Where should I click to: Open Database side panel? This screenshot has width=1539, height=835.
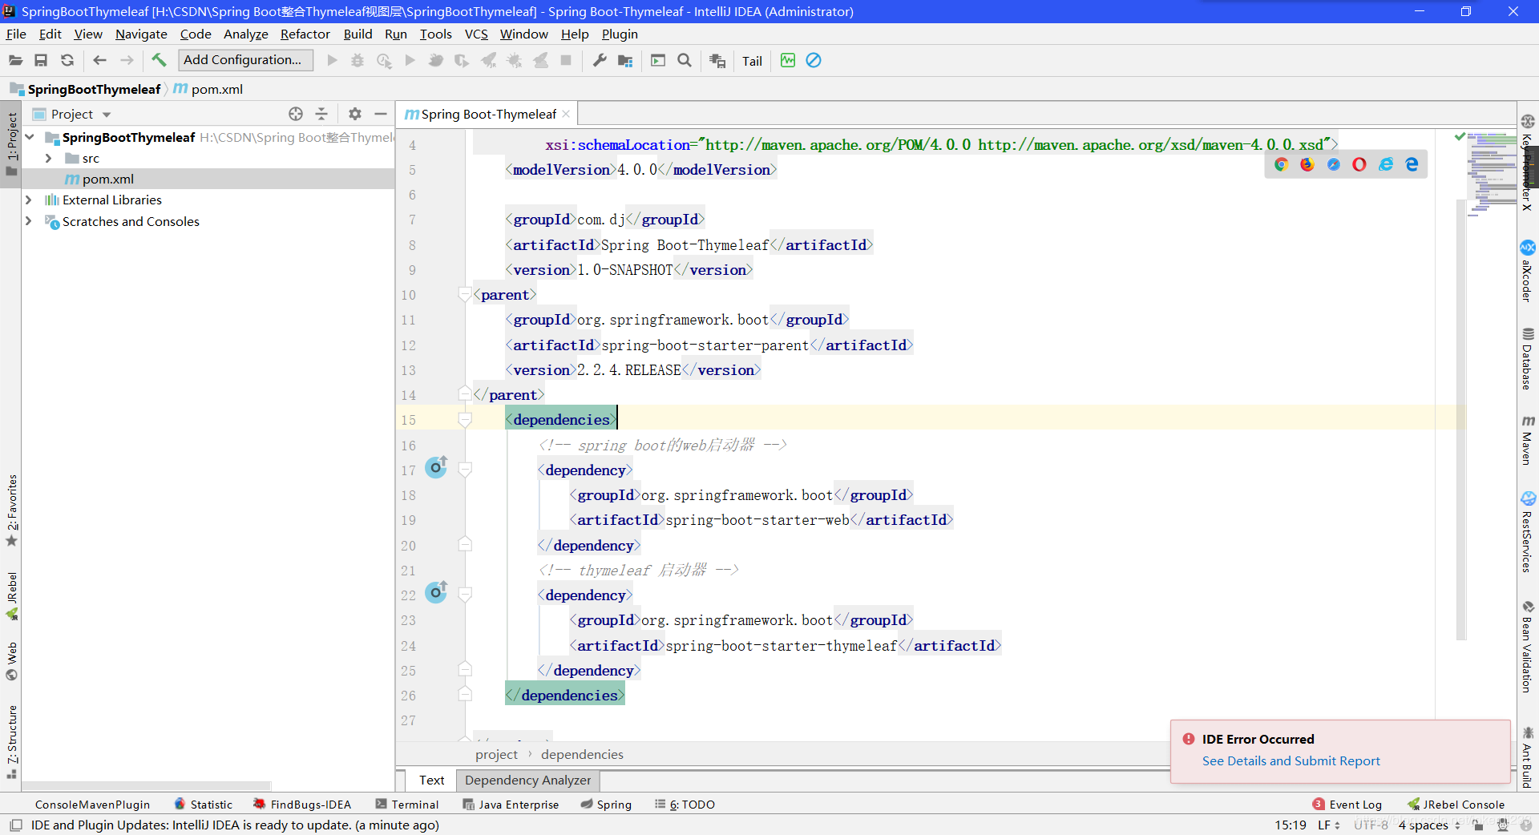(x=1528, y=358)
